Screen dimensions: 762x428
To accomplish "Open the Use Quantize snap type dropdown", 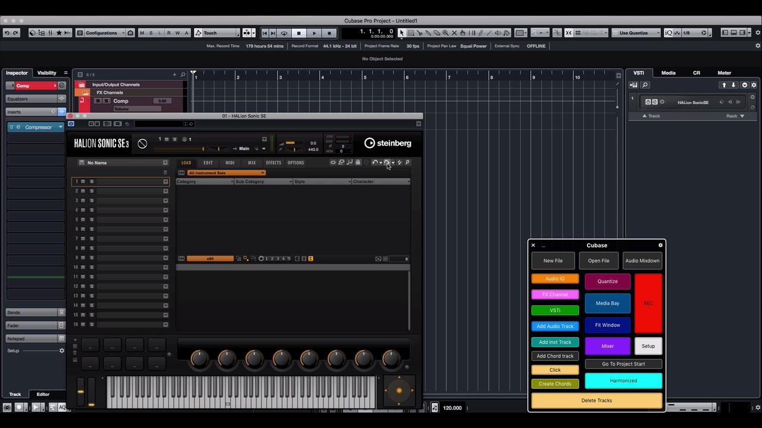I will click(x=636, y=33).
